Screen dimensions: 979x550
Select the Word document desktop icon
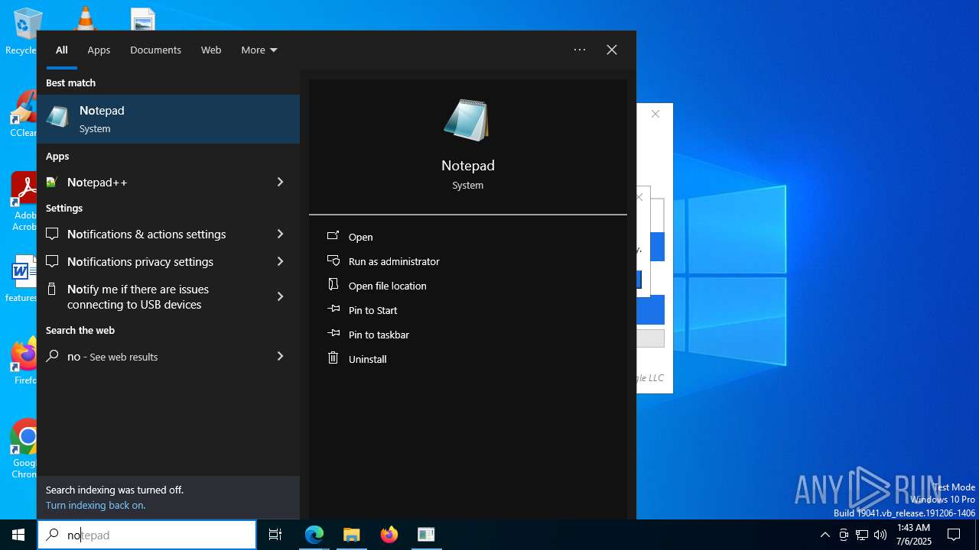pyautogui.click(x=23, y=279)
